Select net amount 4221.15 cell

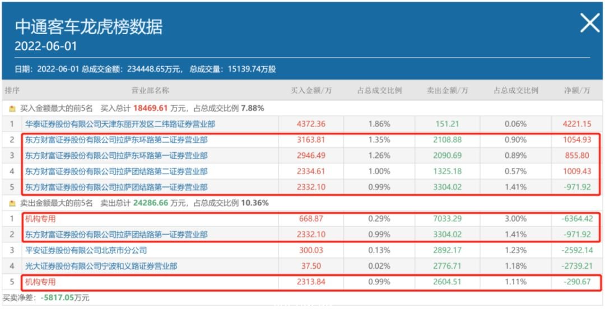[577, 124]
